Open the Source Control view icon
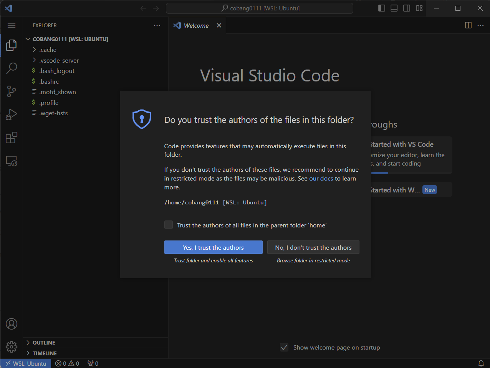This screenshot has height=368, width=490. (12, 91)
